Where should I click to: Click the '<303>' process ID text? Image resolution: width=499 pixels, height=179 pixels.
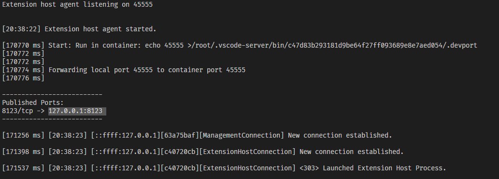[309, 168]
